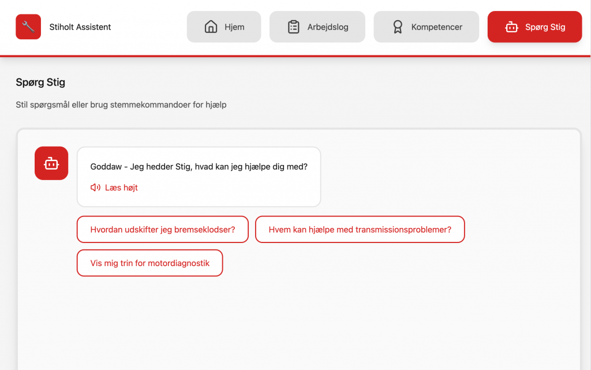Open the Arbejdslog tab label

click(x=327, y=27)
